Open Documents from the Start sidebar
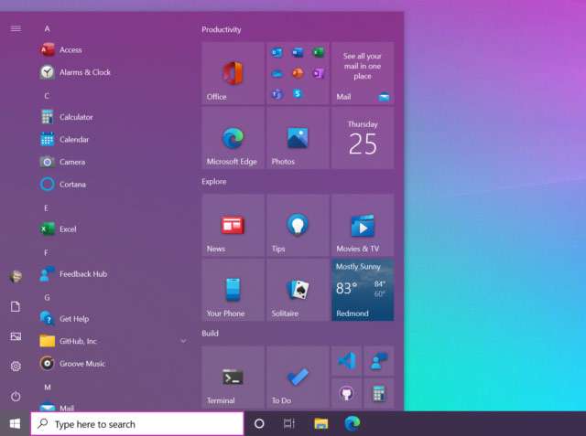This screenshot has height=436, width=586. (x=16, y=306)
